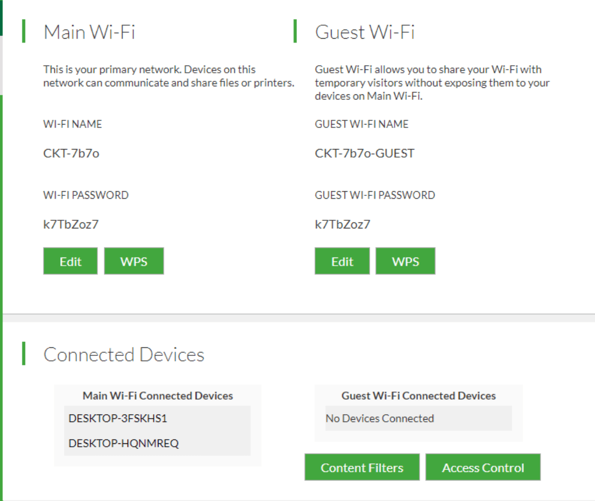Click the Connected Devices heading
The width and height of the screenshot is (595, 501).
coord(124,354)
